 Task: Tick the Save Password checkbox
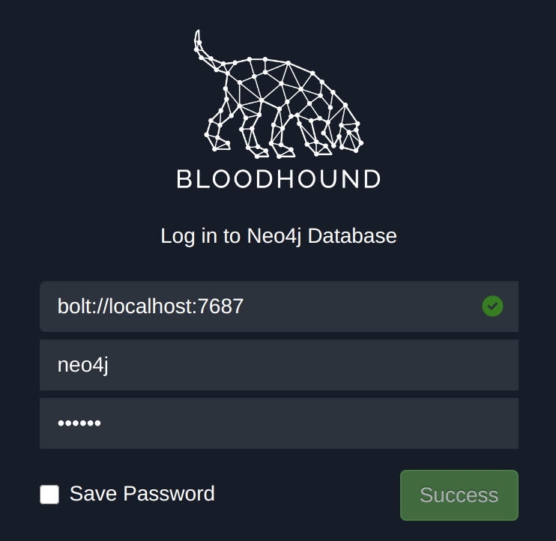49,495
